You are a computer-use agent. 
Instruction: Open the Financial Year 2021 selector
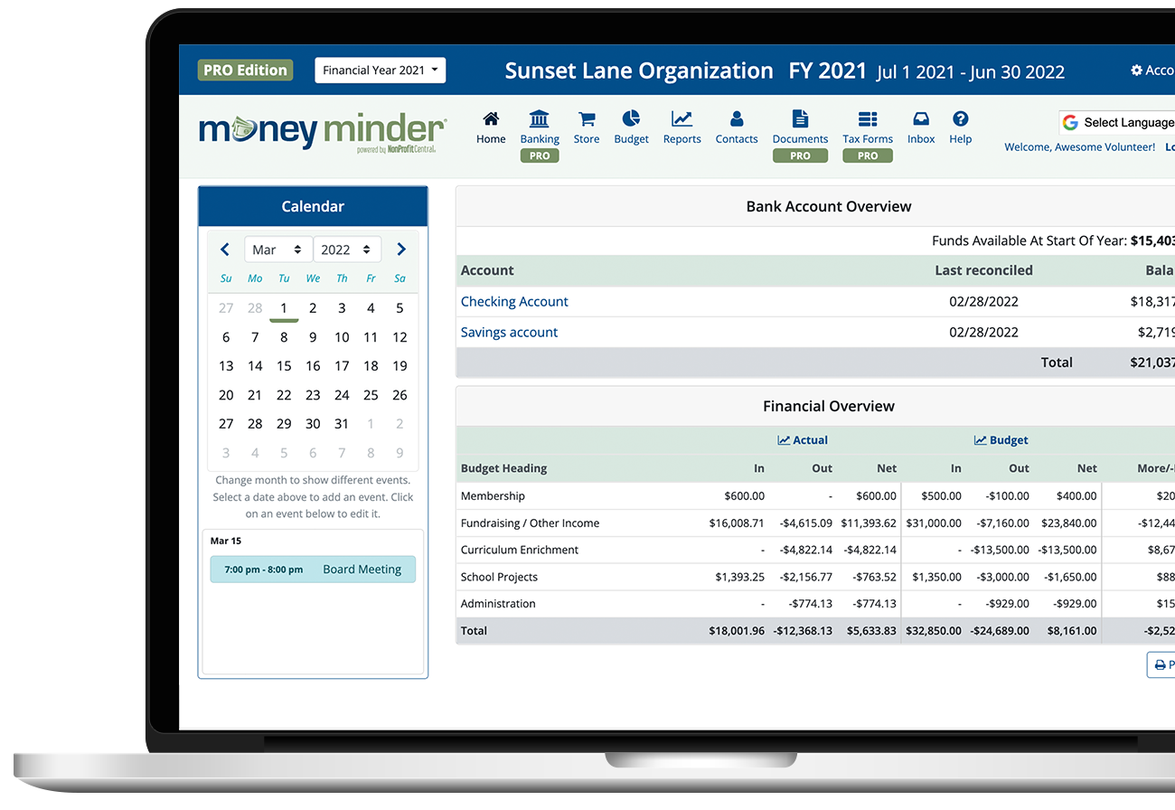coord(380,70)
